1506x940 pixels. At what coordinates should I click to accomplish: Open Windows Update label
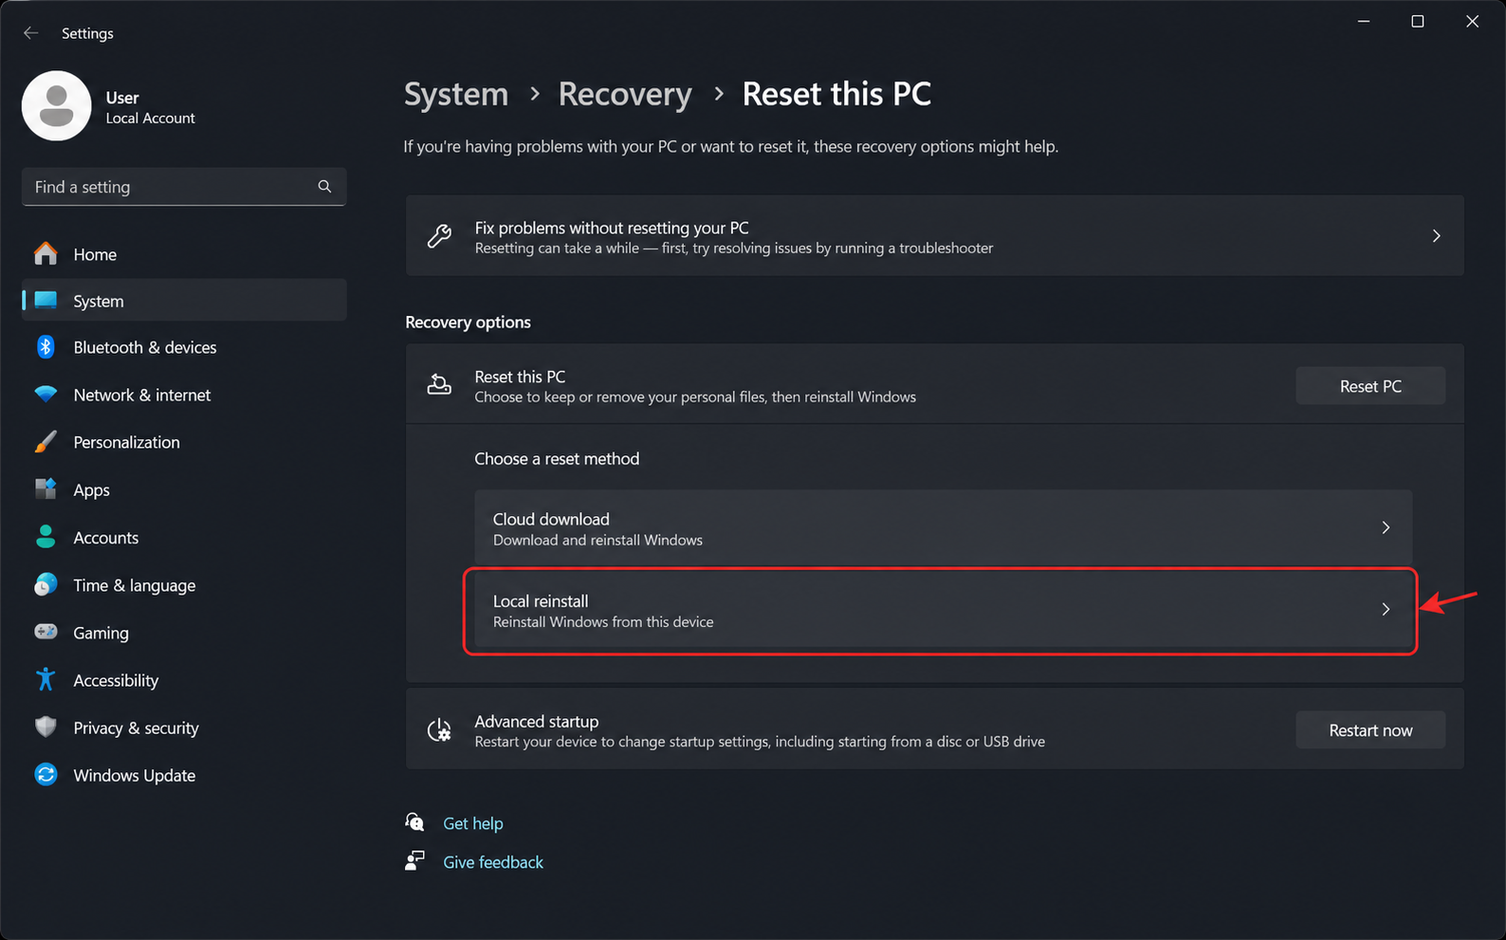(135, 775)
